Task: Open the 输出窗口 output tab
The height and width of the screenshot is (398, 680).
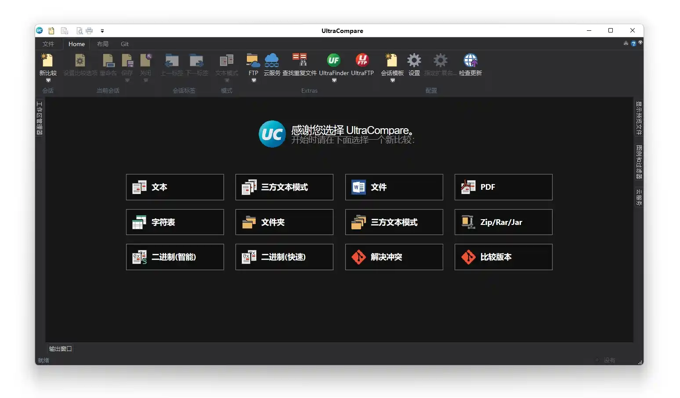Action: coord(60,349)
